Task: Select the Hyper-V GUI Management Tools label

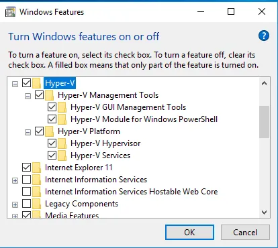Action: (128, 107)
